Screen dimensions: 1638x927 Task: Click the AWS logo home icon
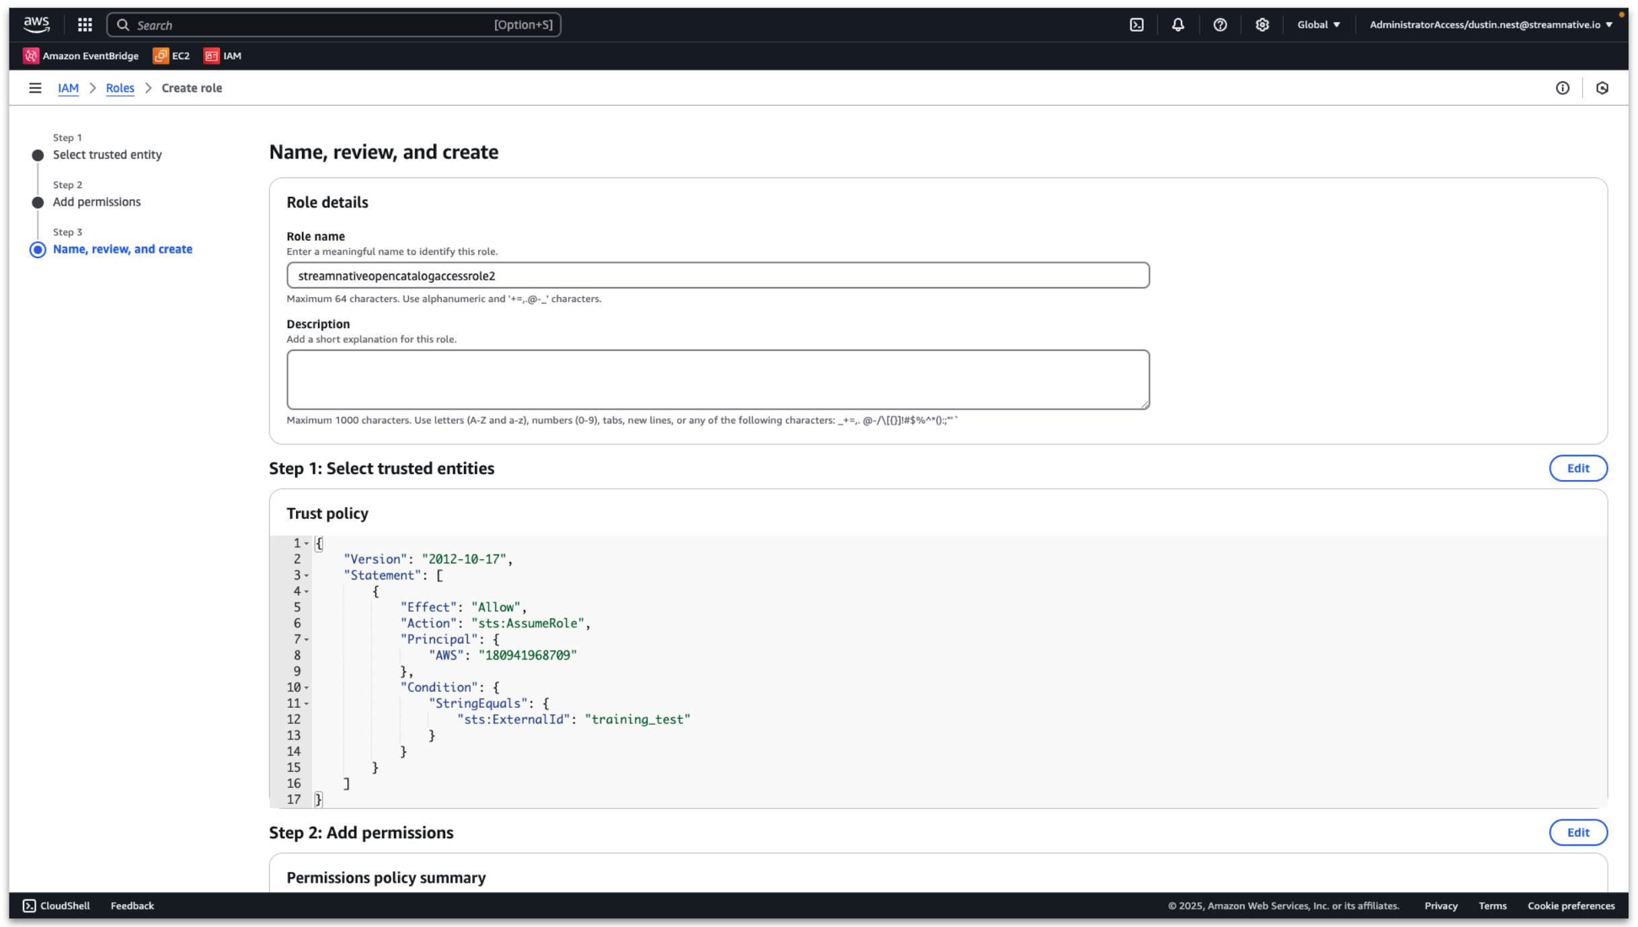coord(36,24)
